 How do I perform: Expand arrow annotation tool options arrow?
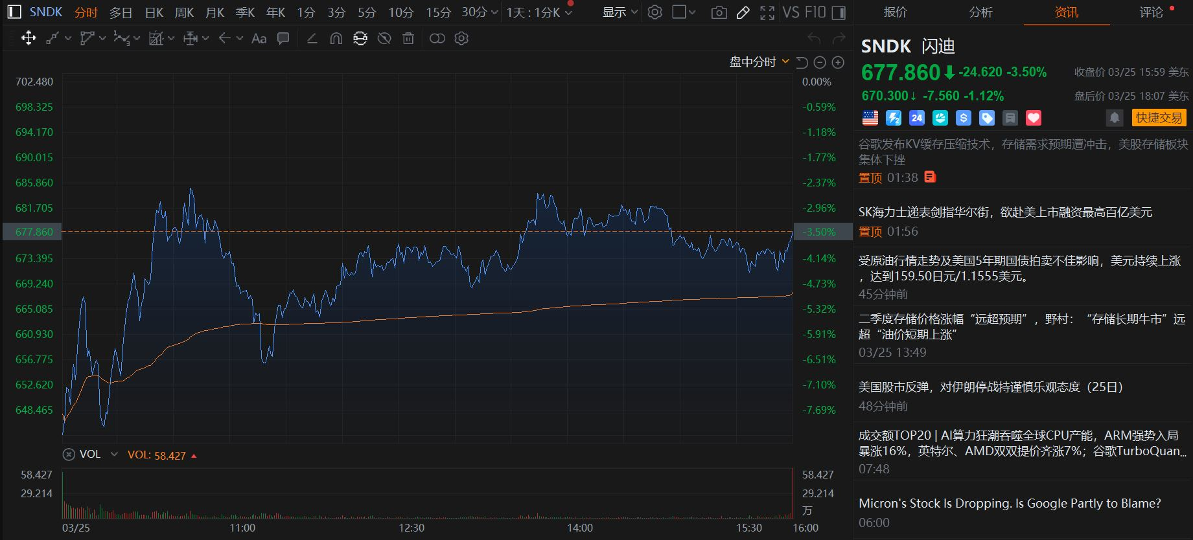240,38
